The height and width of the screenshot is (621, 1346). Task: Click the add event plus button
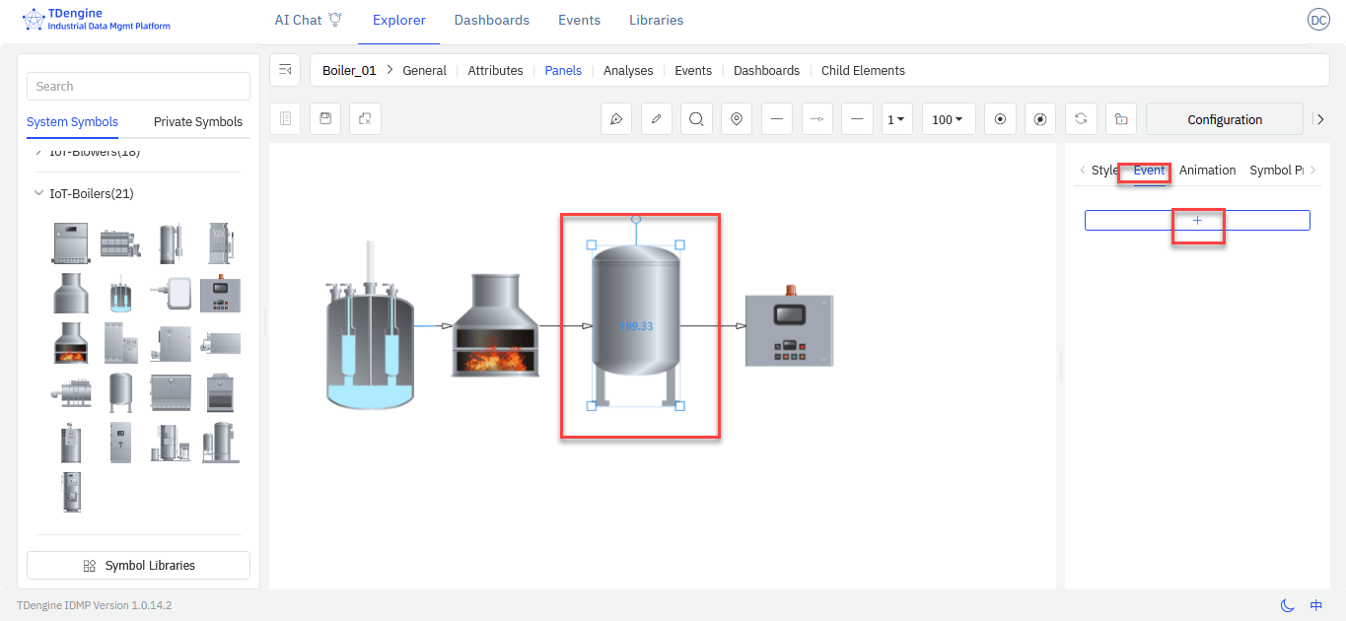(x=1197, y=221)
